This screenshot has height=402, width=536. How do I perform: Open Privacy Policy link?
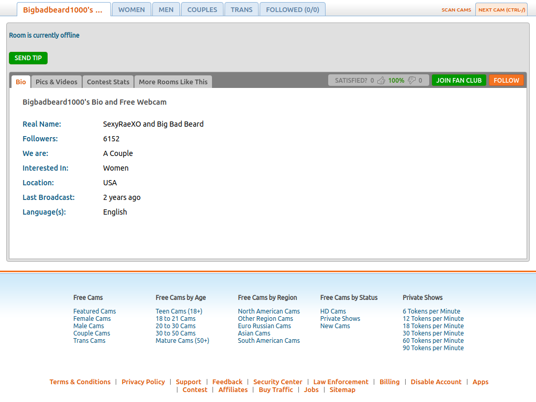(x=143, y=382)
